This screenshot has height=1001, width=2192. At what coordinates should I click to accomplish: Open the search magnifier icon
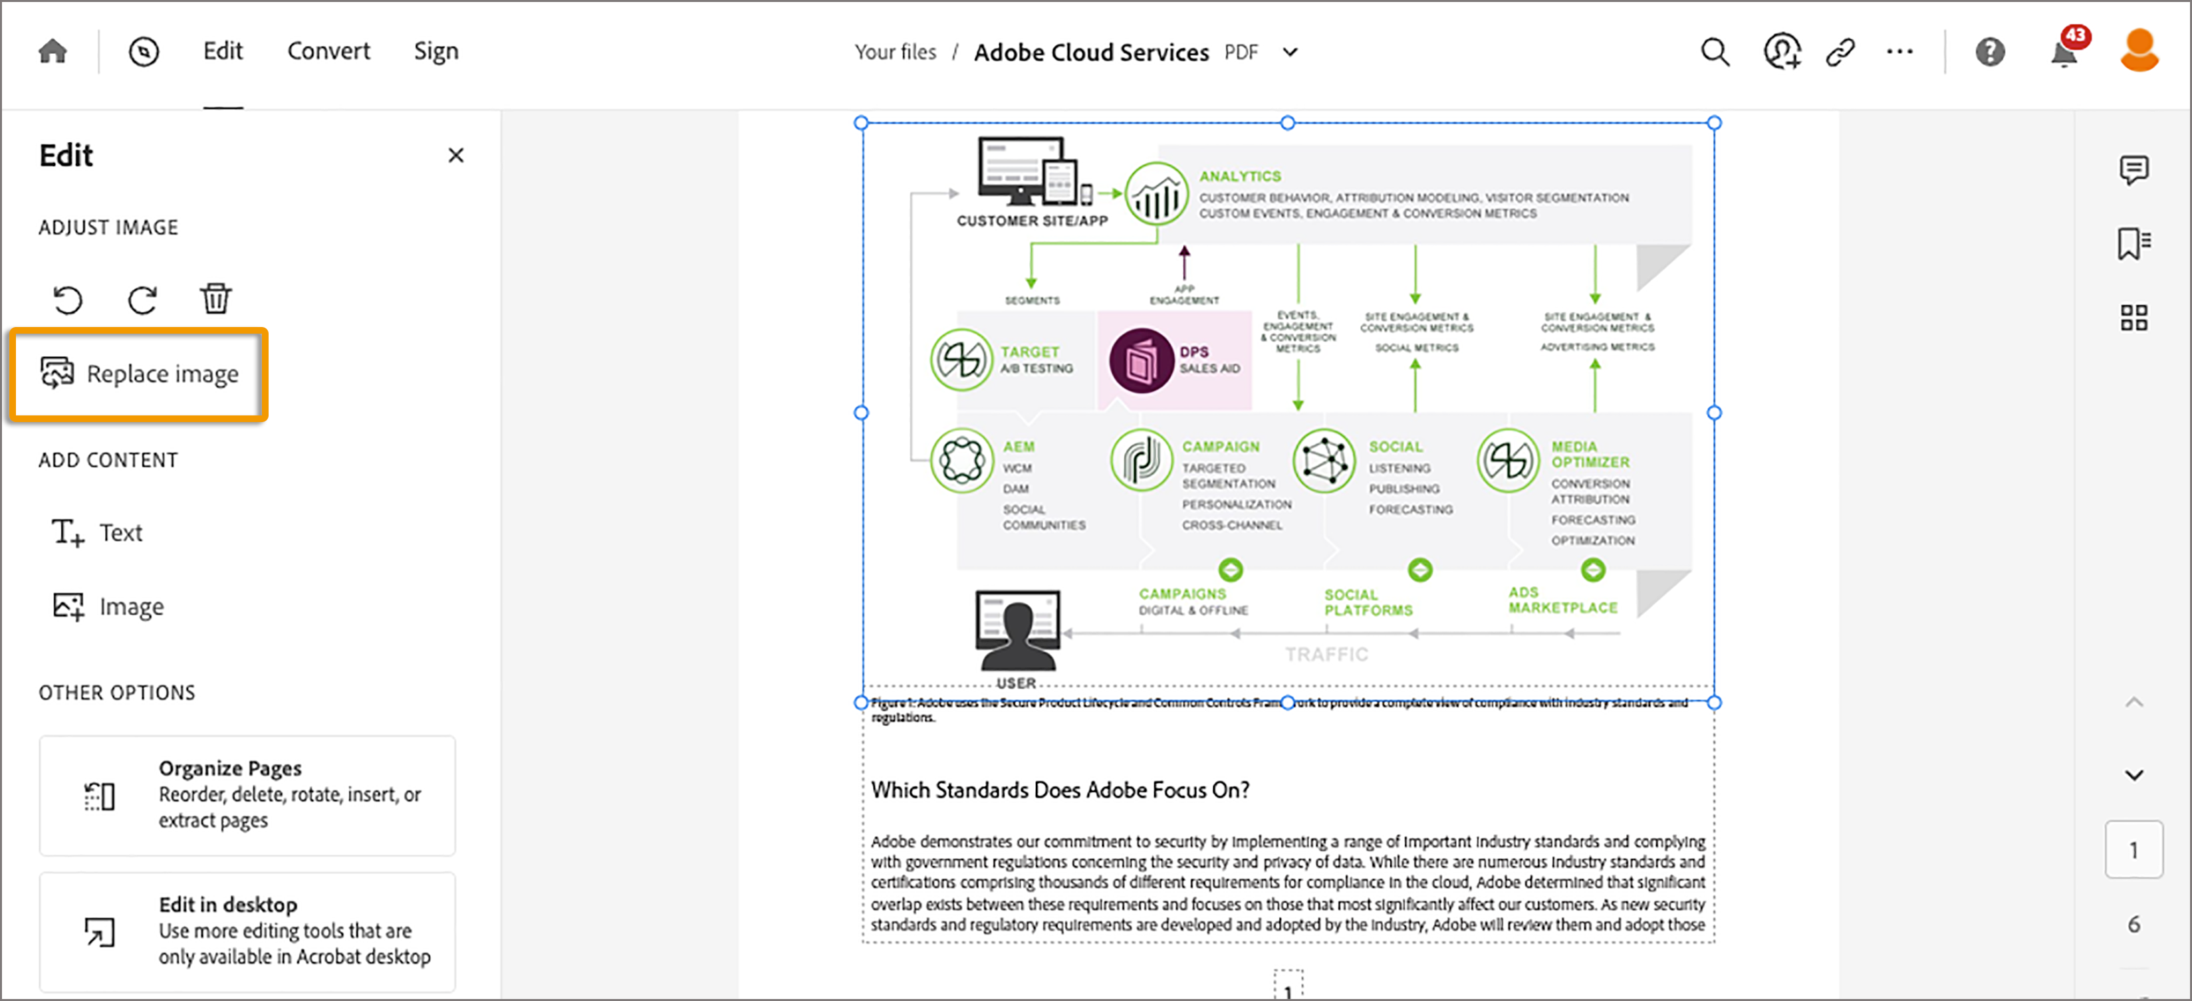tap(1715, 52)
